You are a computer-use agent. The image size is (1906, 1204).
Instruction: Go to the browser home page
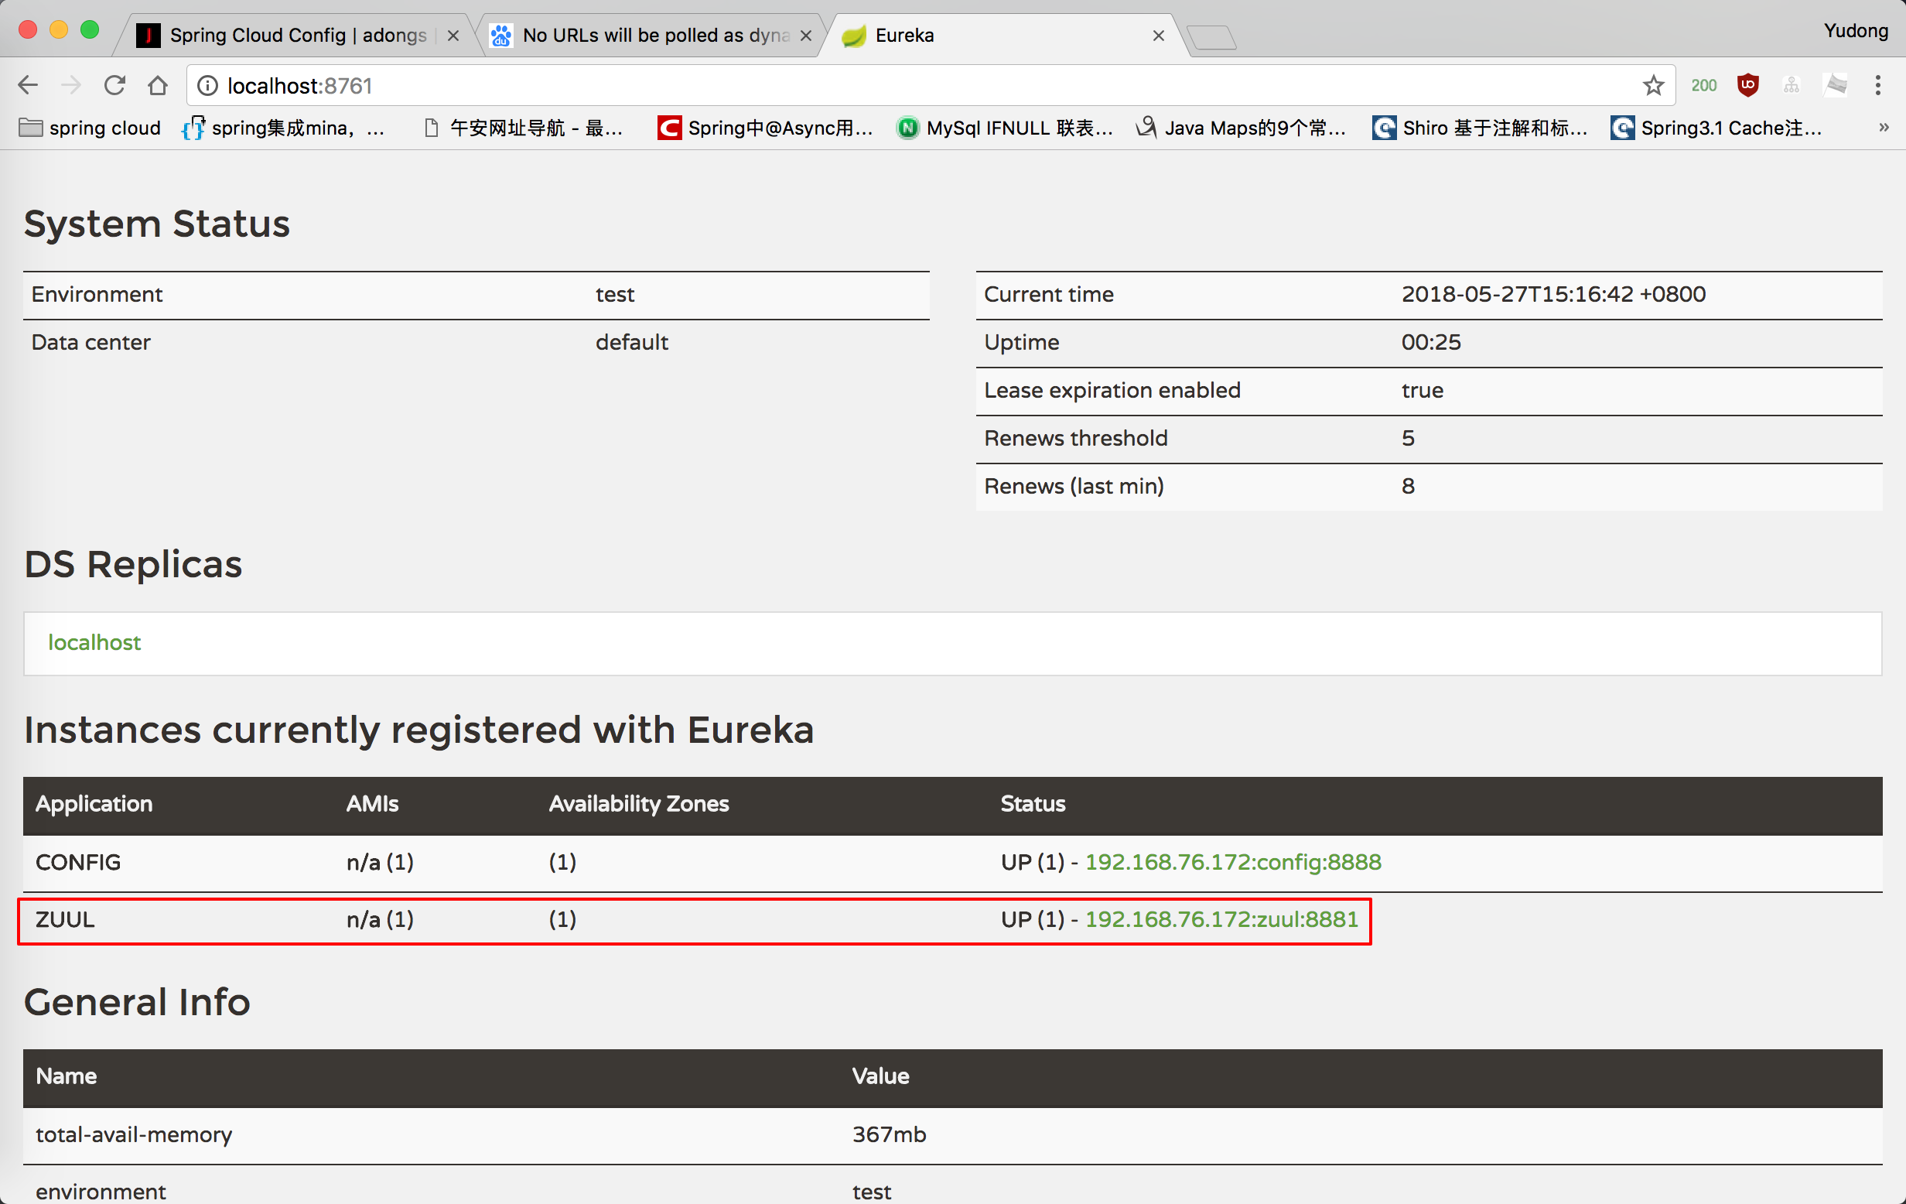[x=158, y=85]
